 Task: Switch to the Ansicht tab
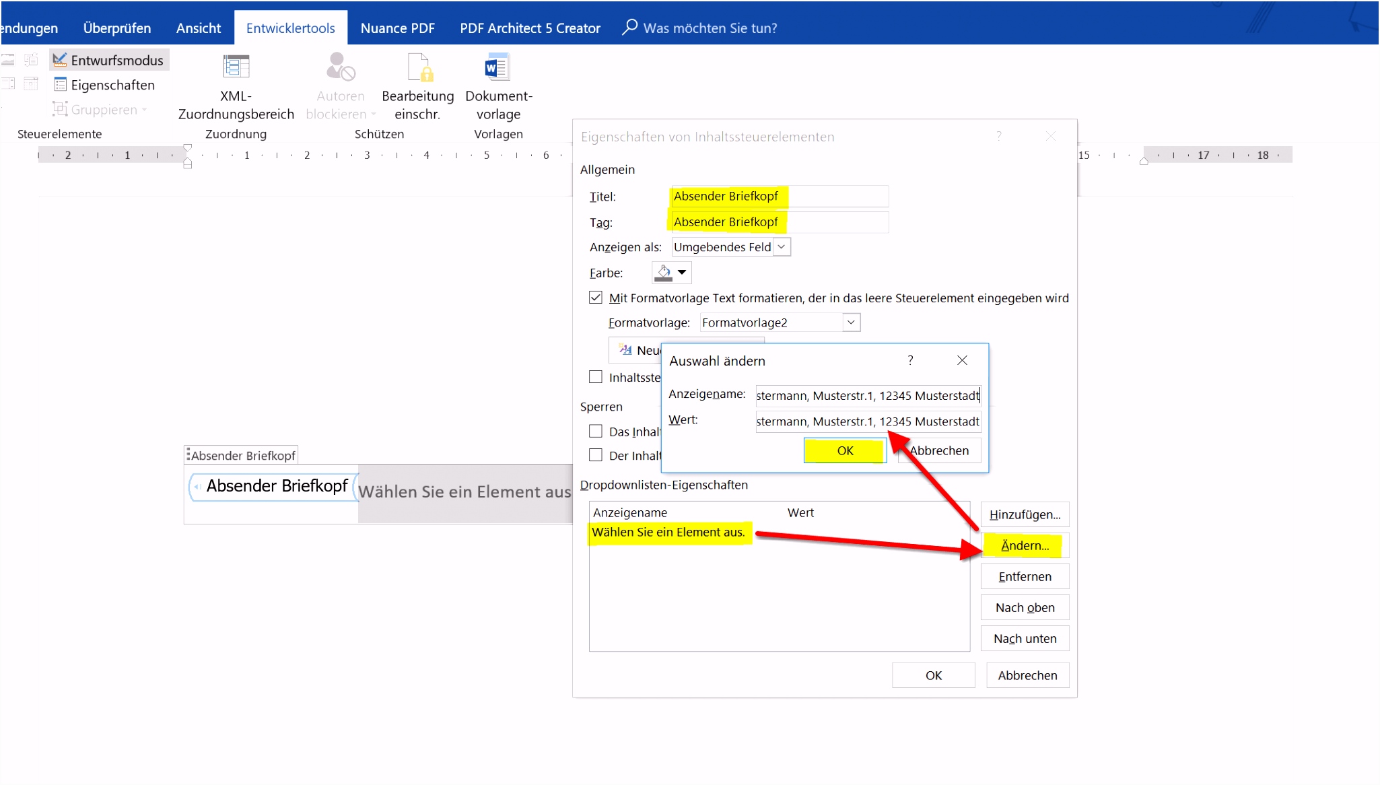199,28
